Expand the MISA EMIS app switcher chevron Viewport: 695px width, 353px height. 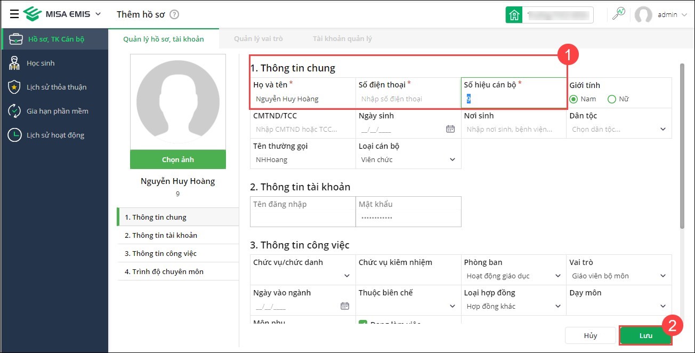[98, 14]
